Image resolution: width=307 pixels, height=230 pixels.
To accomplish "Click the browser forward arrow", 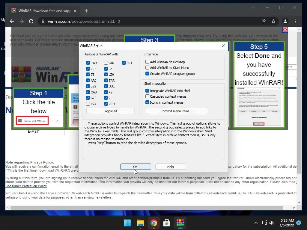I will tap(22, 21).
